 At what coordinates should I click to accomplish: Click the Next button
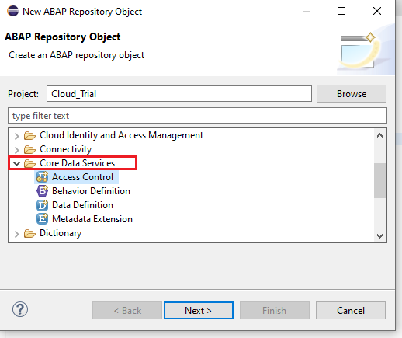[199, 310]
